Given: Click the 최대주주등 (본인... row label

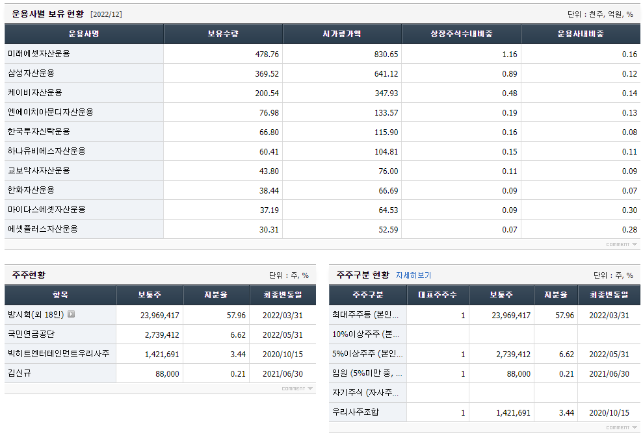Looking at the screenshot, I should click(365, 314).
